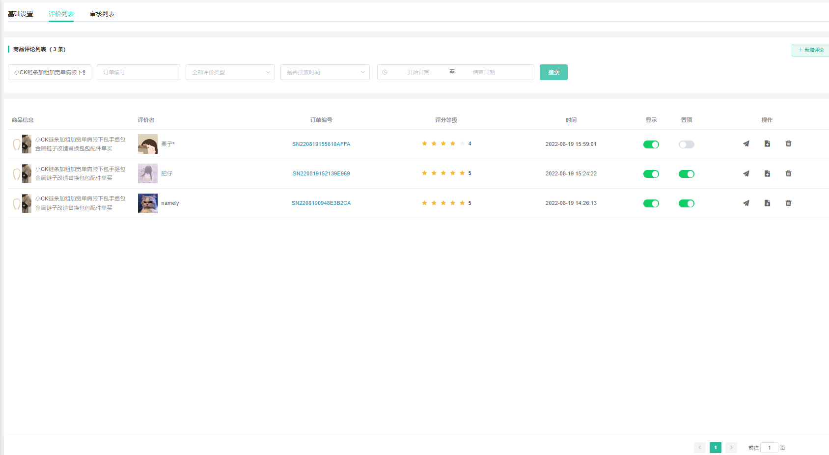This screenshot has width=829, height=455.
Task: Click the reply paper-plane icon for 栗子* review
Action: [746, 144]
